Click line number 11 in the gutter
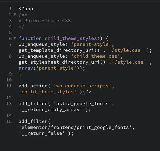Image resolution: width=160 pixels, height=151 pixels. pyautogui.click(x=9, y=86)
